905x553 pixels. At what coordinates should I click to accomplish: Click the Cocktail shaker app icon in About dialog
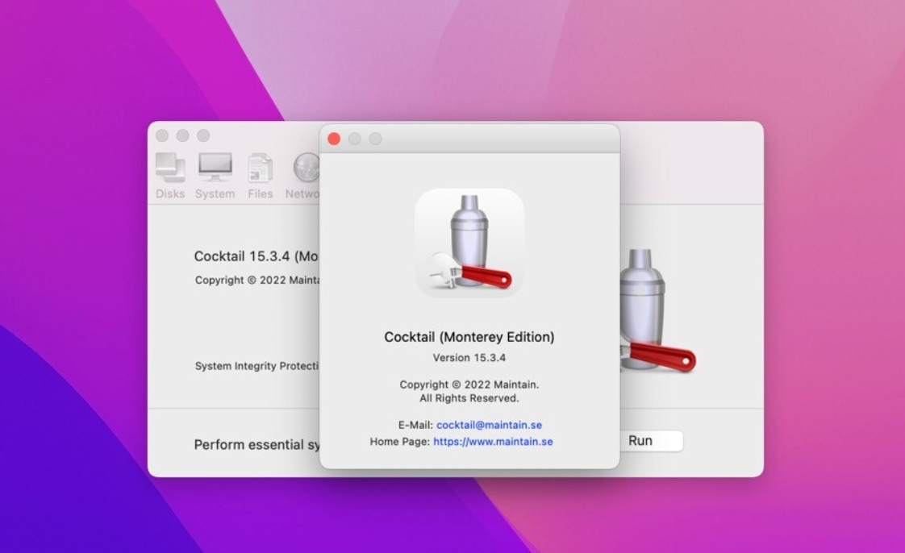pos(469,243)
